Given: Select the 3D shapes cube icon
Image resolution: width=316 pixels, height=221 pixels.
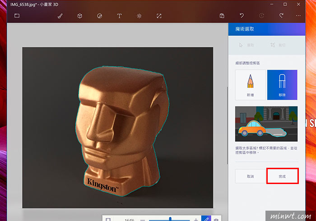Looking at the screenshot, I should tap(80, 16).
